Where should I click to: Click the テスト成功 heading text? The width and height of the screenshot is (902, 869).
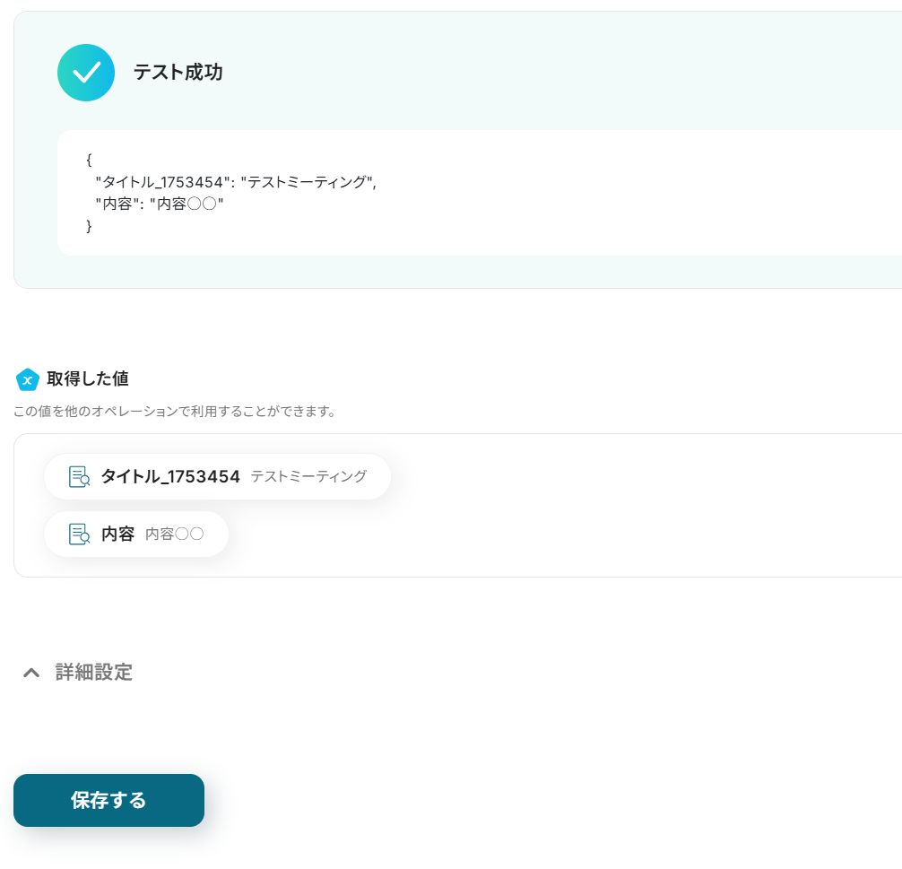(x=178, y=73)
